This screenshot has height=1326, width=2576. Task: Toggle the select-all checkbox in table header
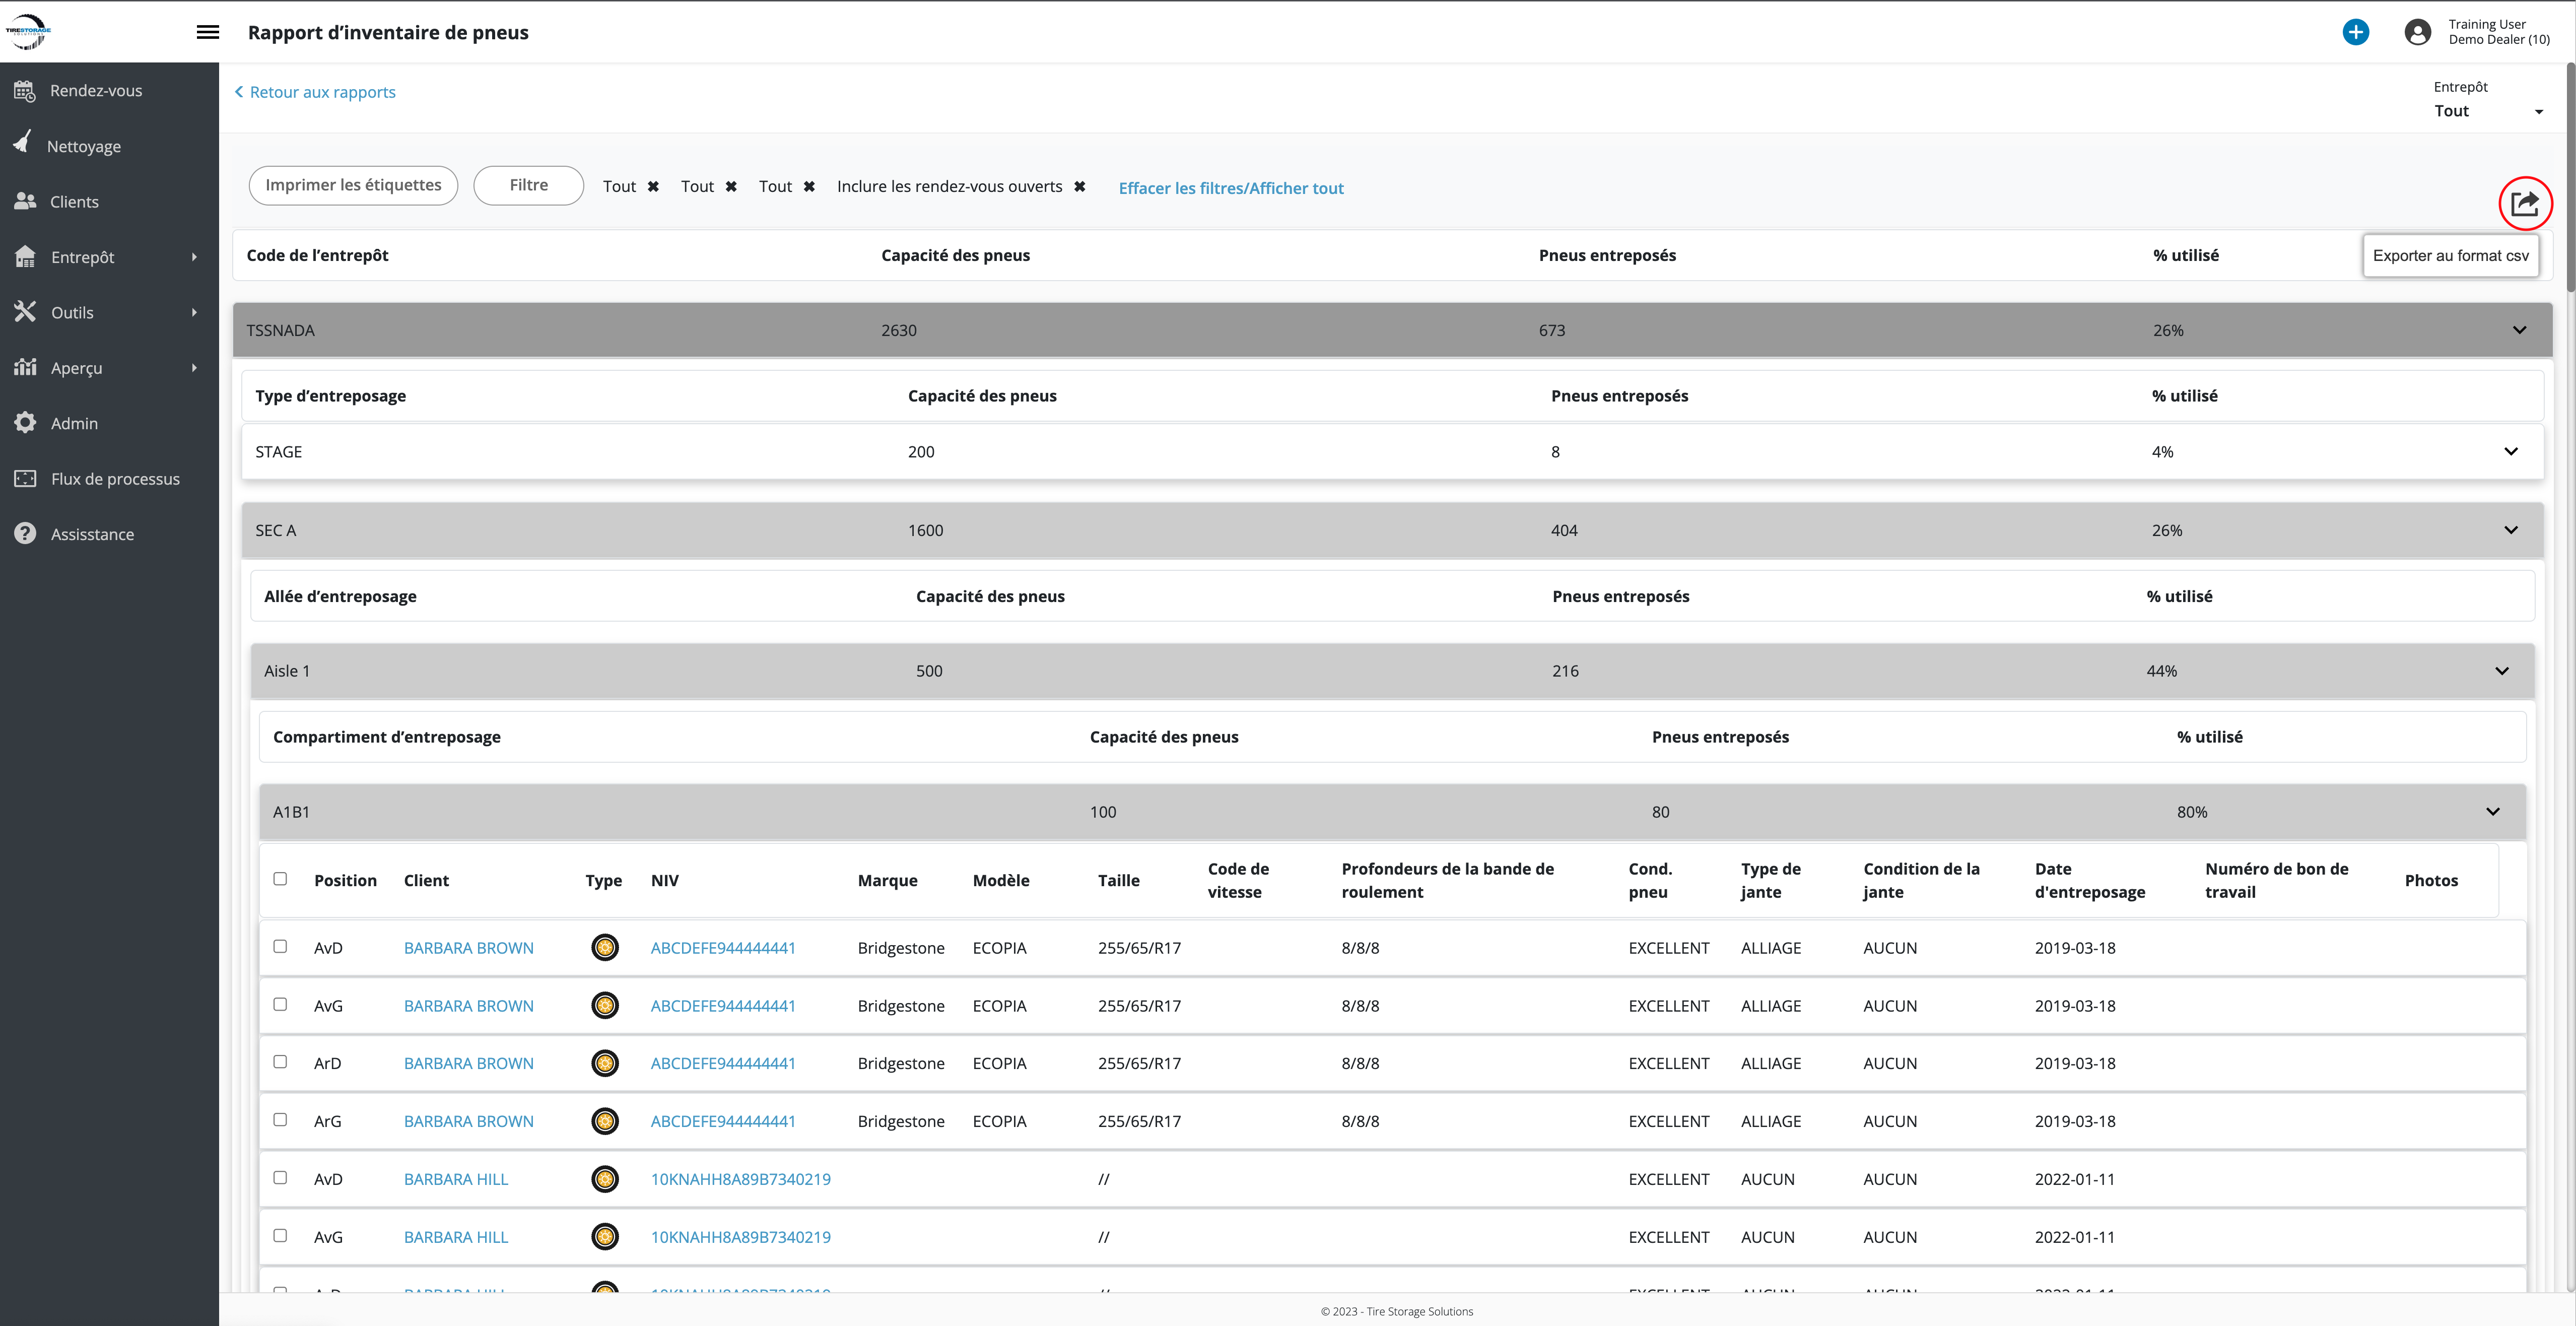click(280, 879)
